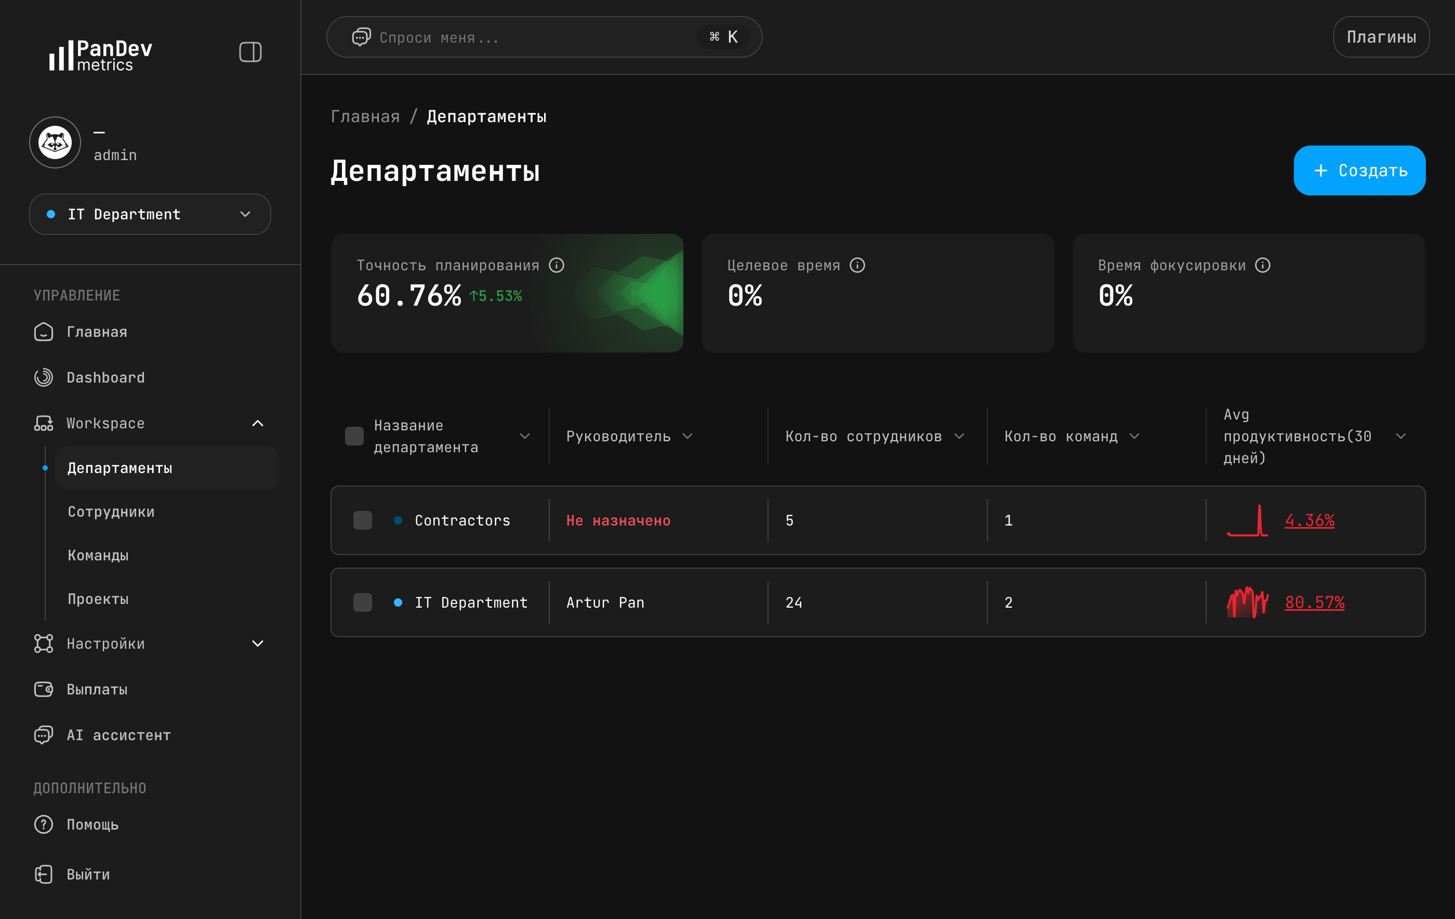Open the IT Department selector dropdown

[x=150, y=214]
